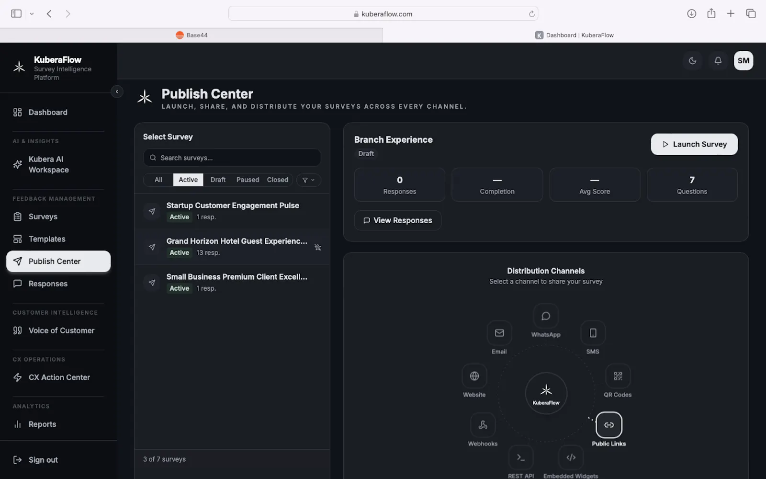Click the Safari address bar
Image resolution: width=766 pixels, height=479 pixels.
tap(383, 14)
